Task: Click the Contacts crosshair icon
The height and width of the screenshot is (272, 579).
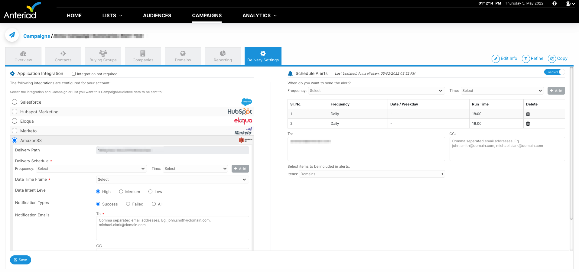Action: coord(63,53)
